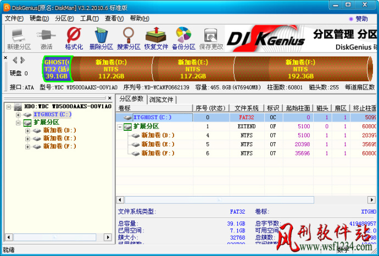Collapse 扩展分区 in the left tree
Image resolution: width=379 pixels, height=256 pixels.
coord(18,123)
